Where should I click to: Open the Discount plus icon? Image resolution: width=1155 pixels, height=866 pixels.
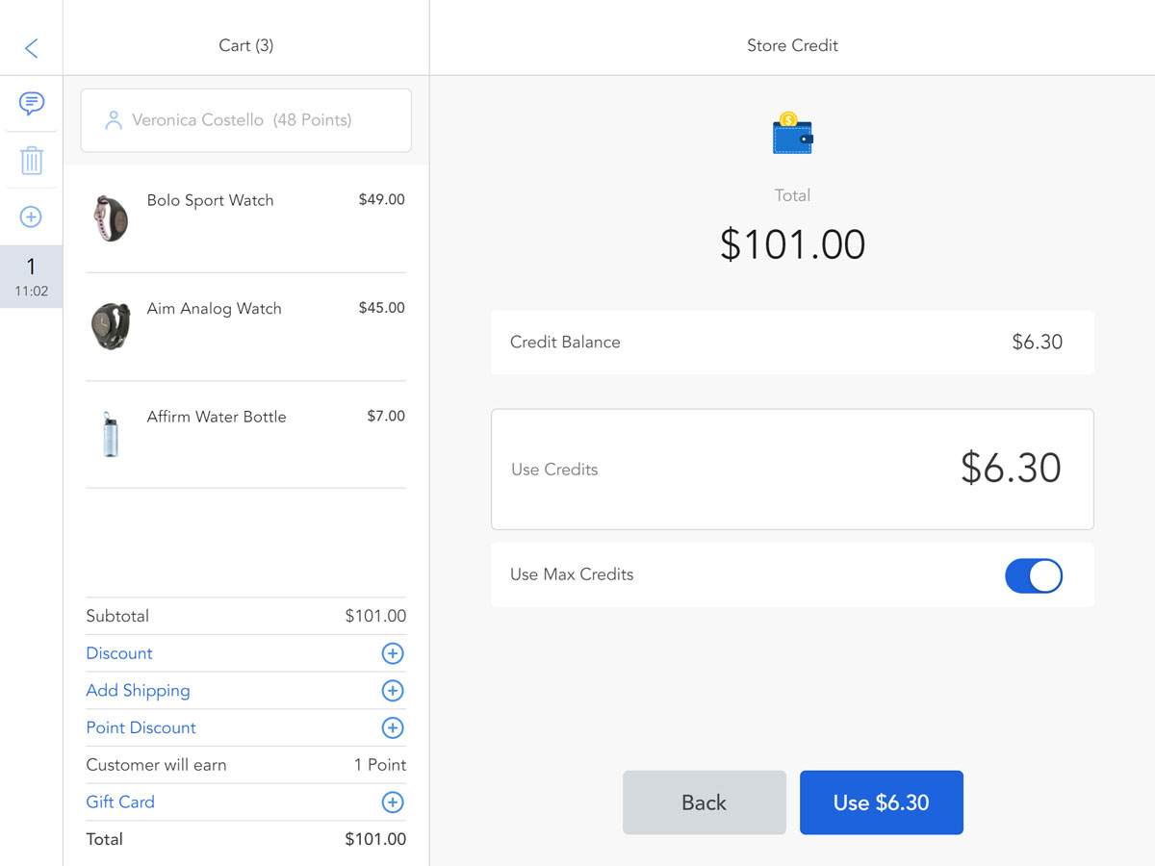(392, 653)
